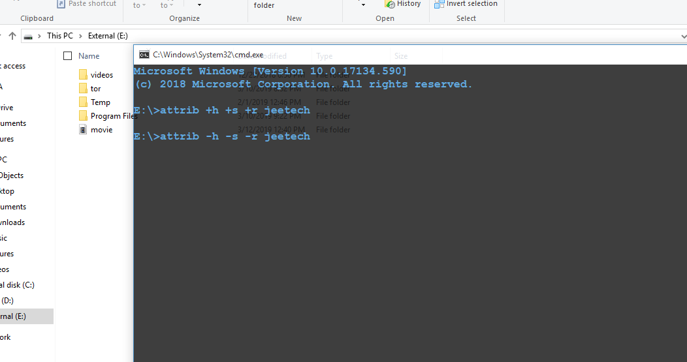Select the videos folder icon
The height and width of the screenshot is (362, 687).
click(x=83, y=75)
